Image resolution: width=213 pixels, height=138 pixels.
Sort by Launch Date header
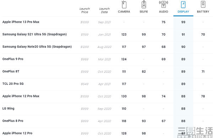pyautogui.click(x=104, y=10)
